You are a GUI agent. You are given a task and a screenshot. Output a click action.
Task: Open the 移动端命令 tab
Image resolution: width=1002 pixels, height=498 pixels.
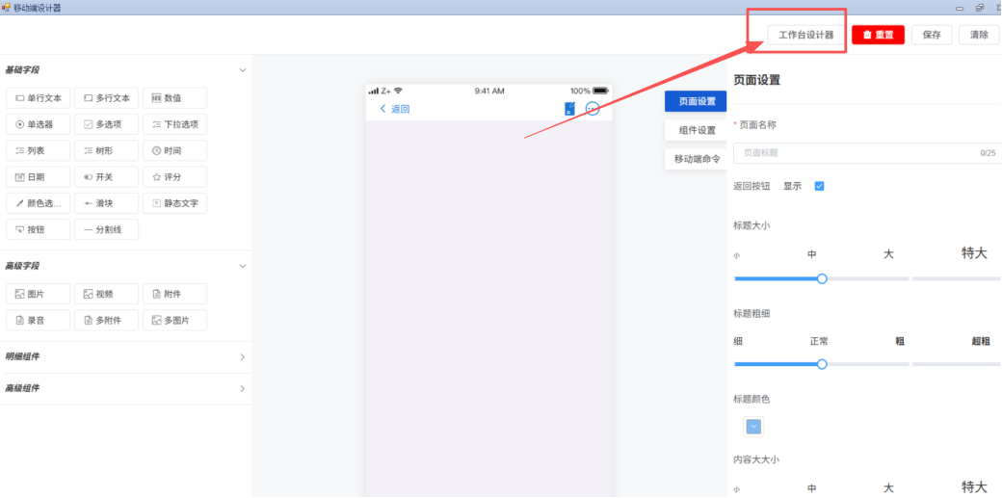[x=697, y=159]
